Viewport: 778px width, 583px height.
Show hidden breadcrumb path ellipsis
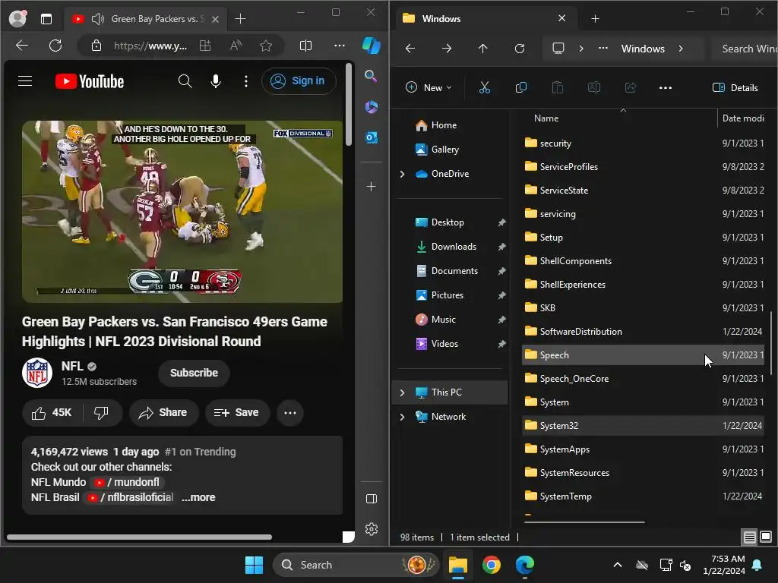602,48
